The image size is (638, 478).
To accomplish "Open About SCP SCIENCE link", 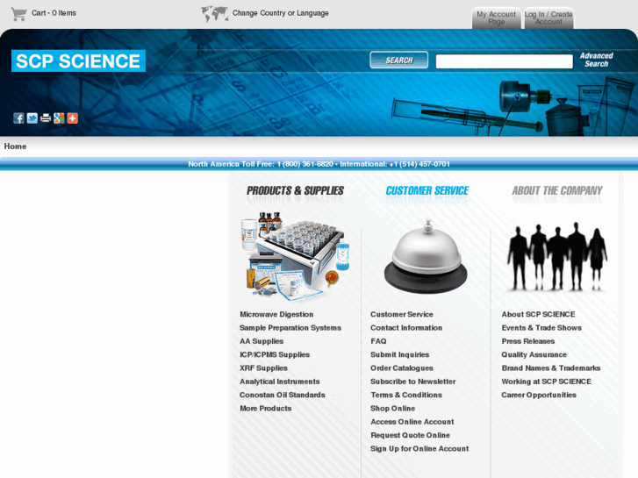I will pos(538,315).
